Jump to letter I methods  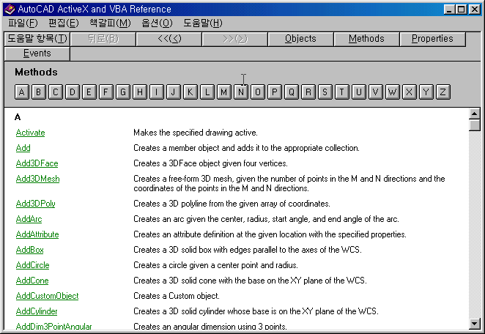pyautogui.click(x=157, y=92)
